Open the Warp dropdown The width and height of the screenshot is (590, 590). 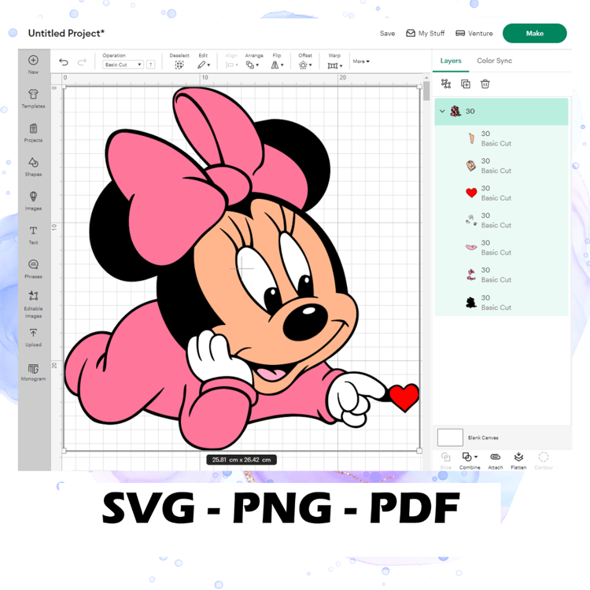click(x=334, y=66)
